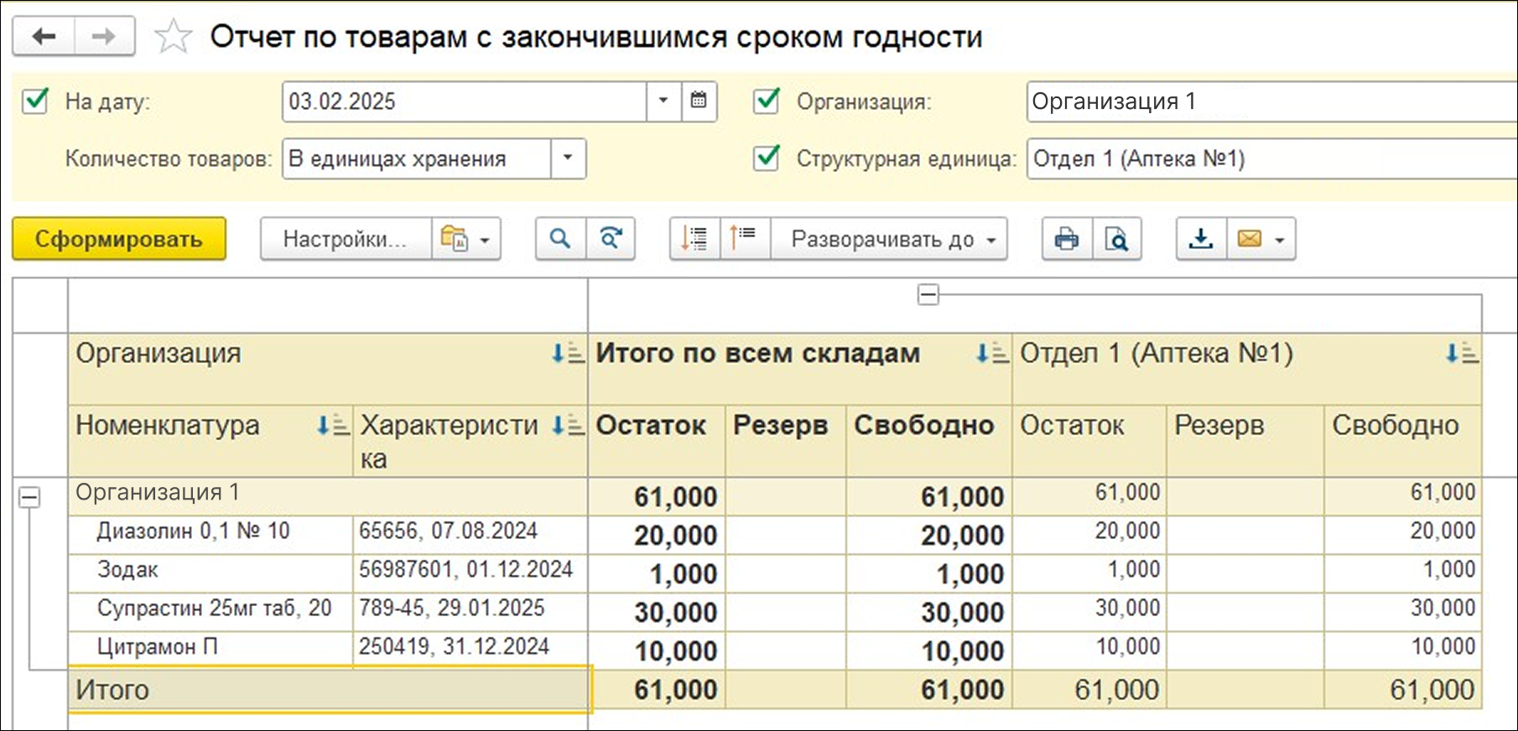This screenshot has width=1518, height=731.
Task: Click the magnifier search icon
Action: (x=559, y=239)
